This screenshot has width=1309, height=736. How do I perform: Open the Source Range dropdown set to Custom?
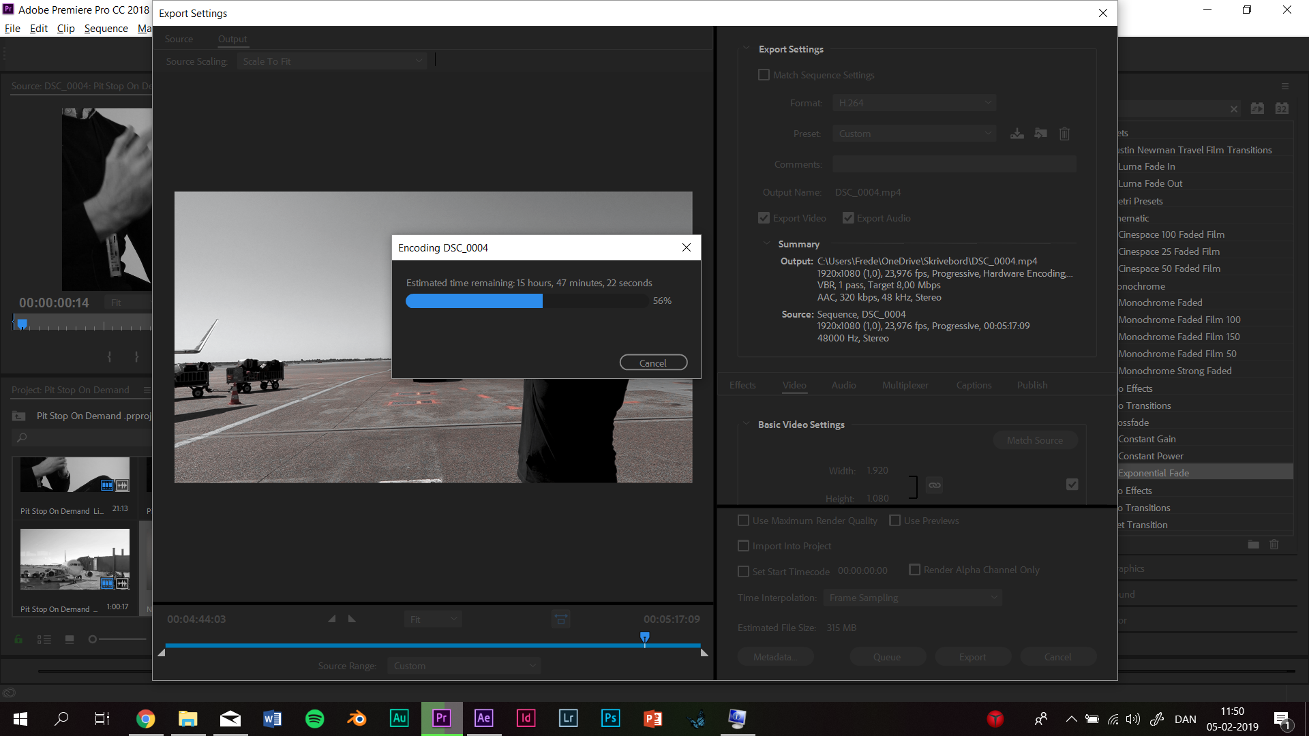(x=464, y=665)
